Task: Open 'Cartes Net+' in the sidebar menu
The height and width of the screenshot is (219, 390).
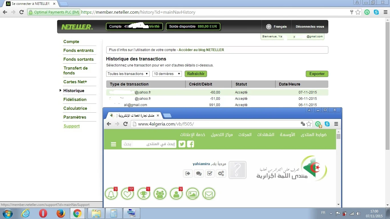Action: [75, 82]
